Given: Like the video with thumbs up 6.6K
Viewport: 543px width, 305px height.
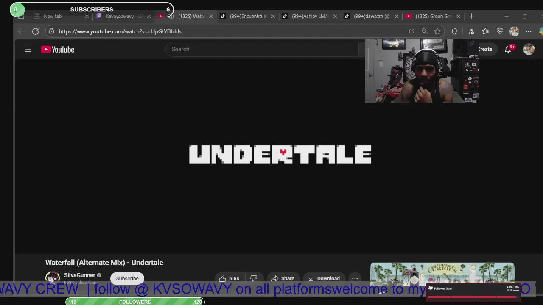Looking at the screenshot, I should [230, 278].
